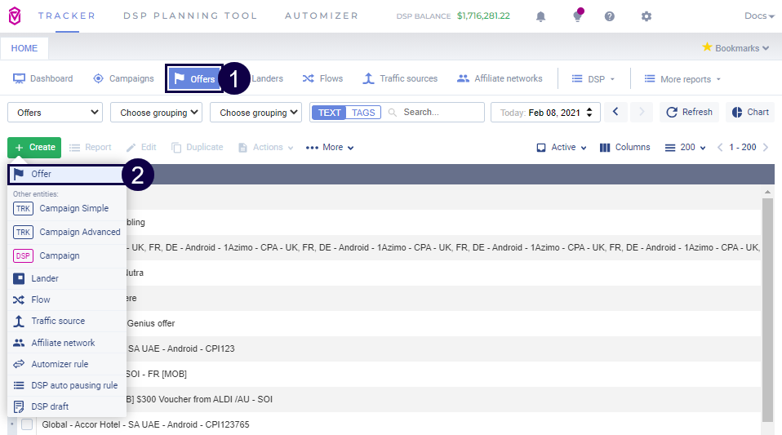Go to previous date with left arrow
This screenshot has width=782, height=435.
(616, 113)
